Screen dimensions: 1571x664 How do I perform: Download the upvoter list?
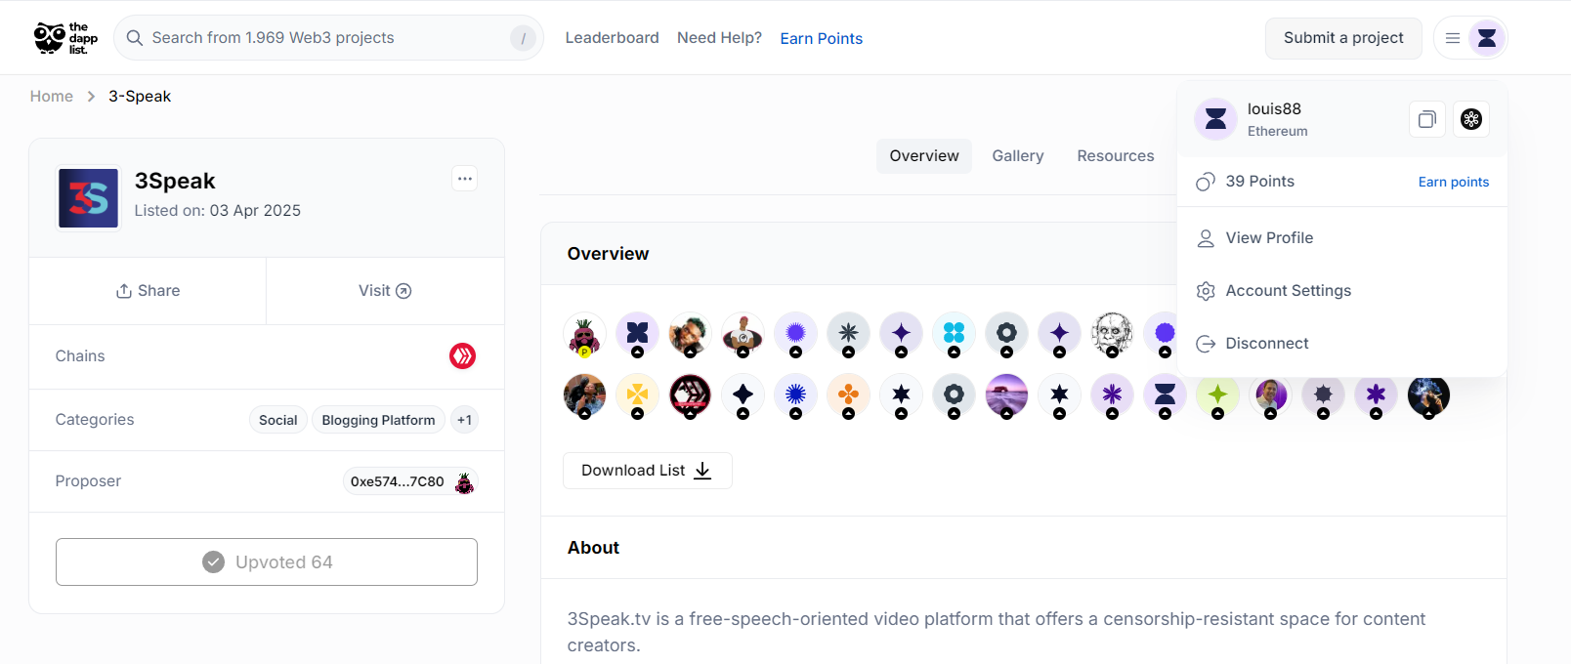coord(647,471)
